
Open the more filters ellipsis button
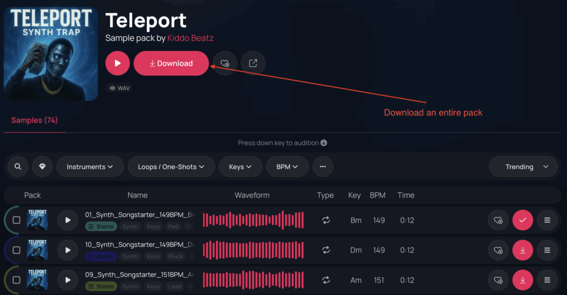pyautogui.click(x=323, y=167)
